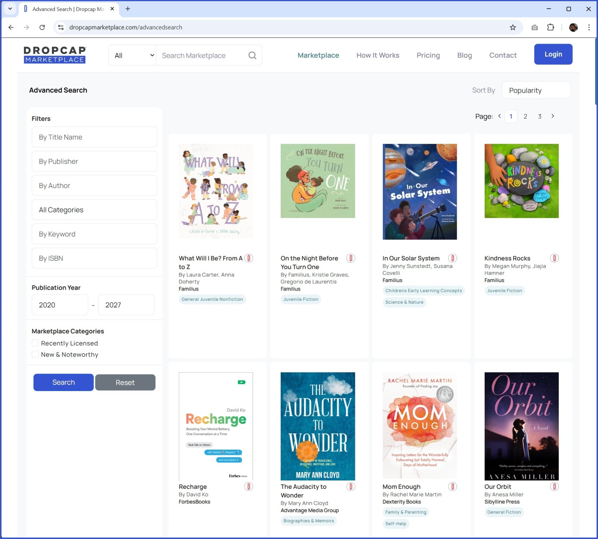This screenshot has width=598, height=539.
Task: Reload the page in the browser
Action: pos(42,27)
